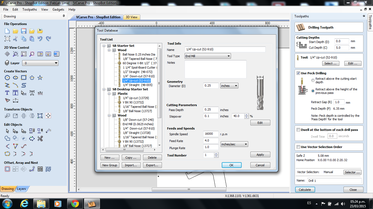Click the New ... tool button
Screen dimensions: 373x209
[x=109, y=158]
